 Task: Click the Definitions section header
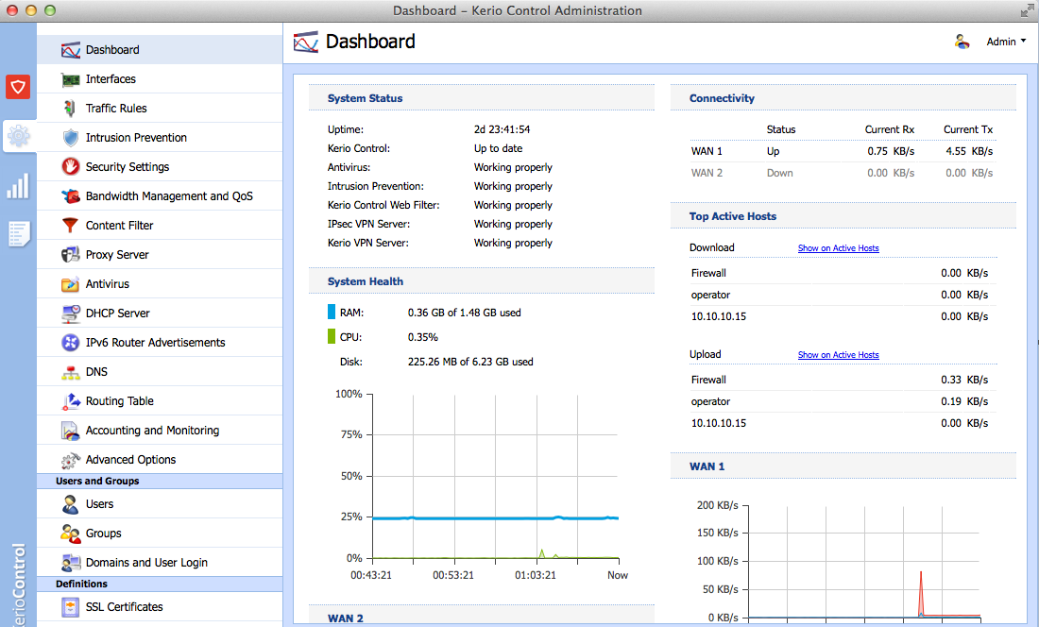point(160,584)
